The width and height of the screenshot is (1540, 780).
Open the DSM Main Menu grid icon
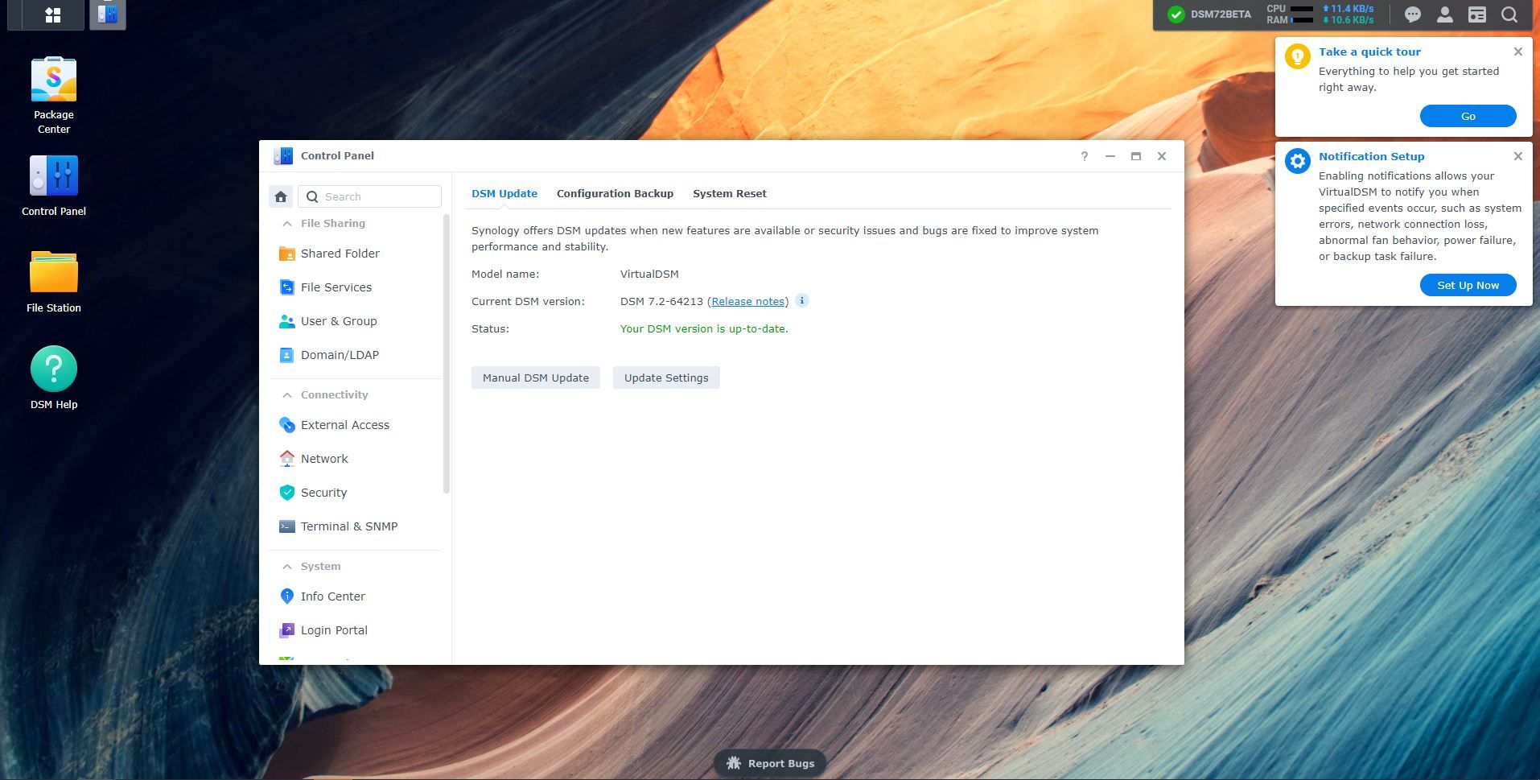click(53, 14)
